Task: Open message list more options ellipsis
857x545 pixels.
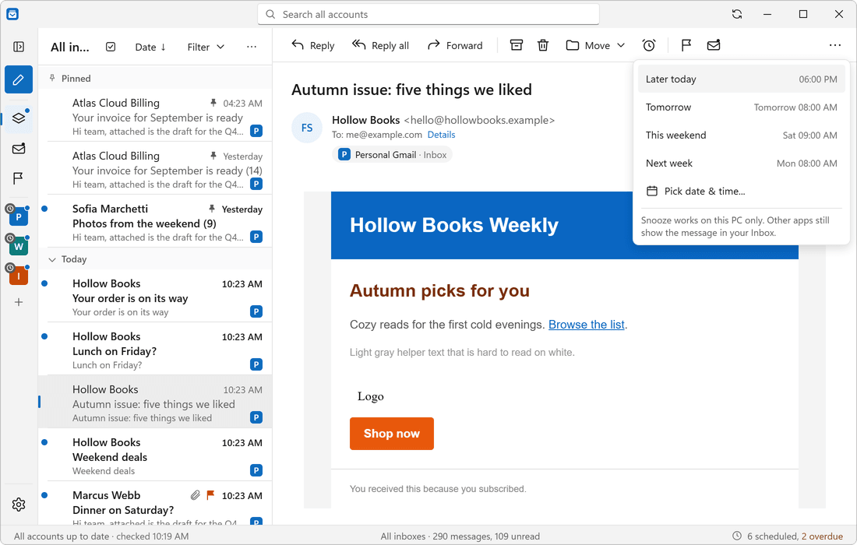Action: pyautogui.click(x=252, y=47)
